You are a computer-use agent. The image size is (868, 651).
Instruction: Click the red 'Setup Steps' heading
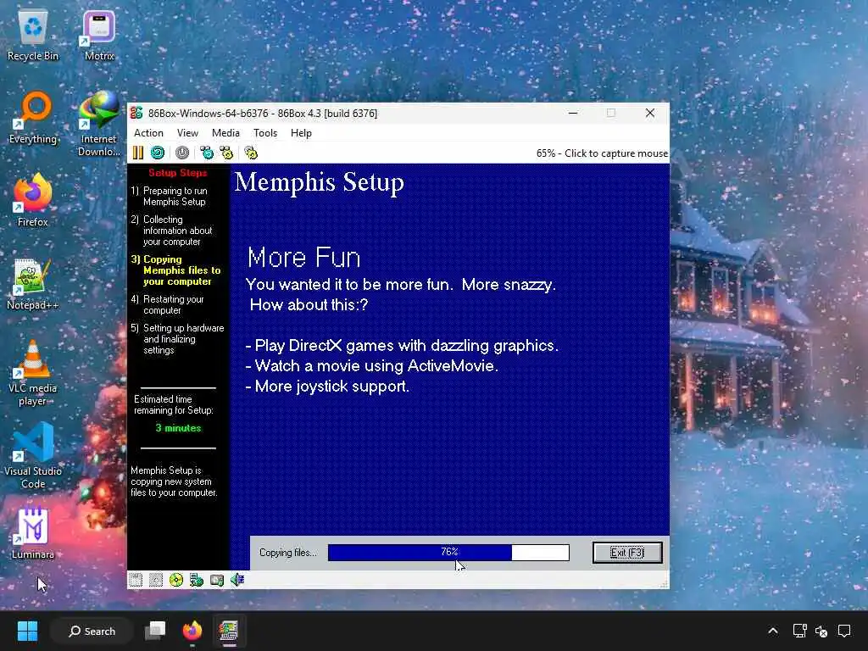178,173
